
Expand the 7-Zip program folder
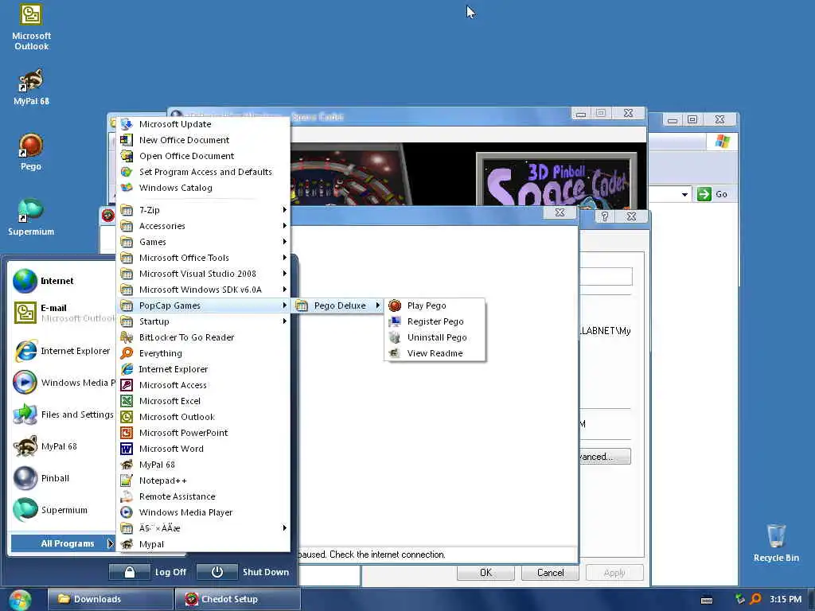[x=203, y=210]
